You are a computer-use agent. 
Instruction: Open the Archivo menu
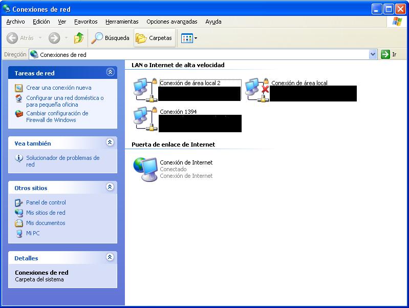coord(16,22)
